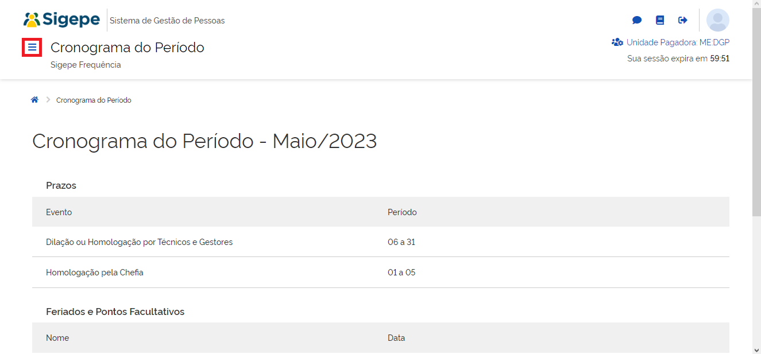
Task: Go to home via breadcrumb house icon
Action: [34, 100]
